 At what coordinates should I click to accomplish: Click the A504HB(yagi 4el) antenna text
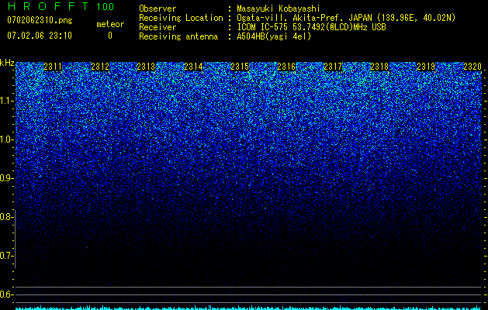point(274,36)
